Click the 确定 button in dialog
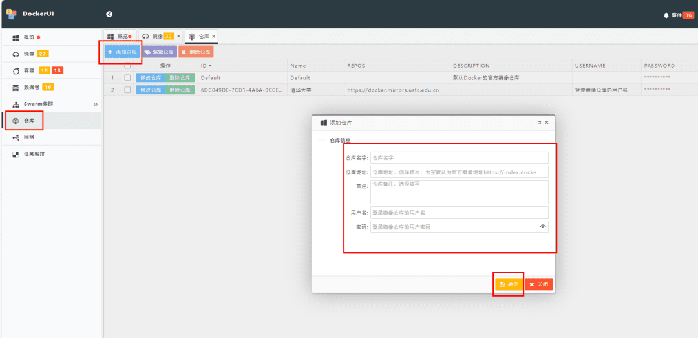698x338 pixels. coord(509,284)
